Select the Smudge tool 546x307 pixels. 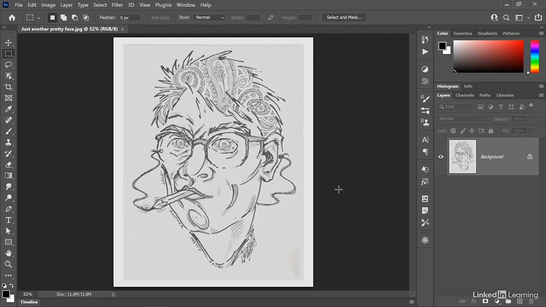[x=9, y=187]
